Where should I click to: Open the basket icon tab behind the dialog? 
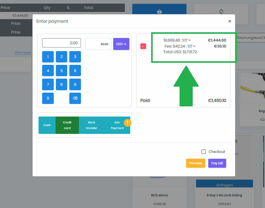(x=159, y=11)
